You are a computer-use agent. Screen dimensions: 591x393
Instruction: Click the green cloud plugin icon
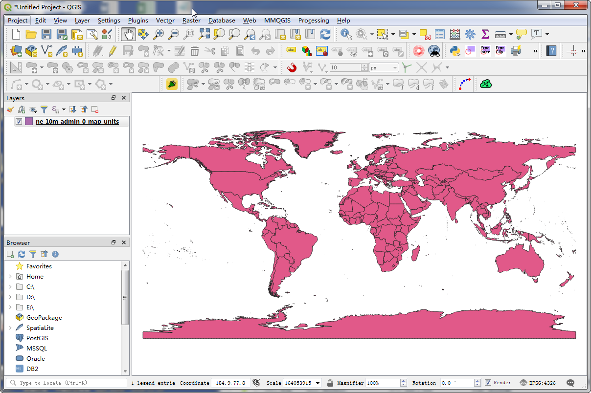[485, 84]
